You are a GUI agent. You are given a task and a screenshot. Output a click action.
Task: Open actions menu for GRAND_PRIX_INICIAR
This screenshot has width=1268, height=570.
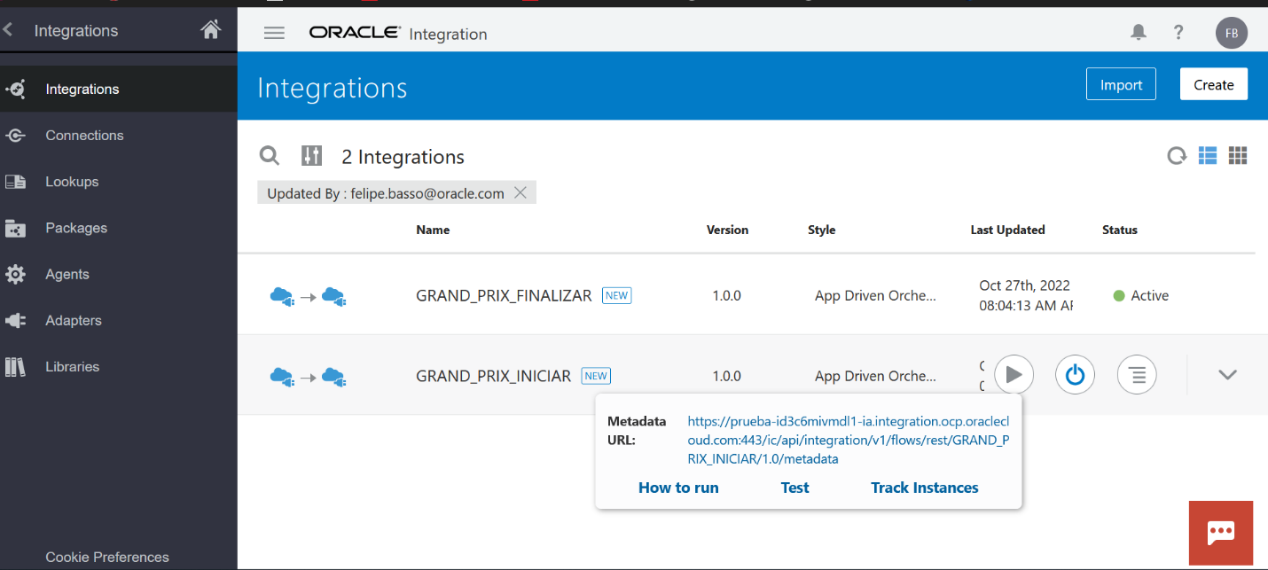point(1137,375)
